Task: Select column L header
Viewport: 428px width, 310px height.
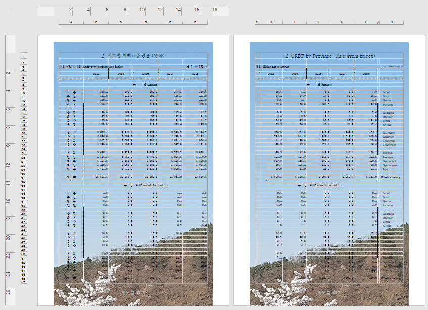Action: [366, 22]
